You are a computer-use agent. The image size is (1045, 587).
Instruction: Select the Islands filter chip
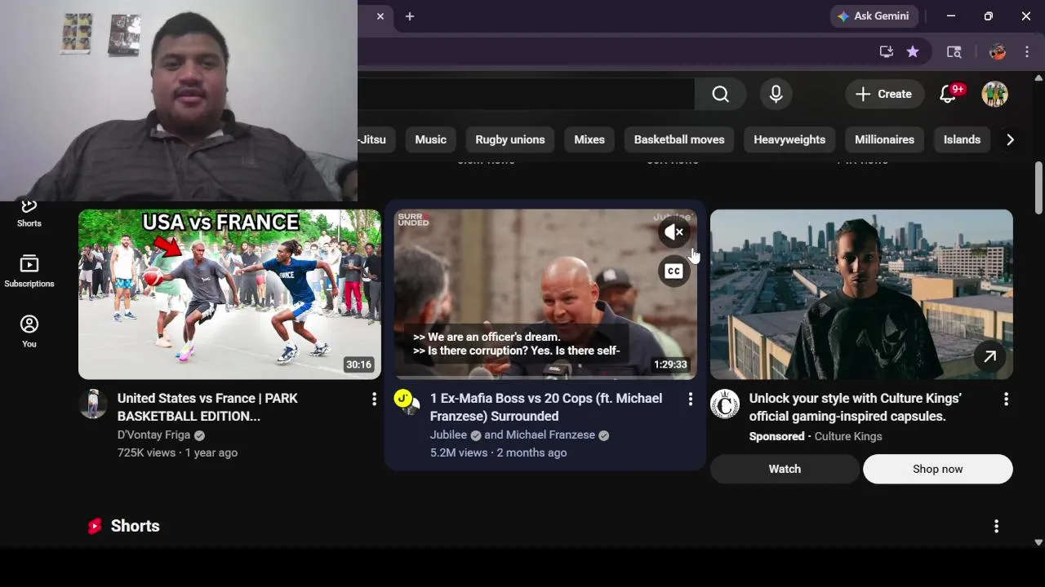[962, 139]
